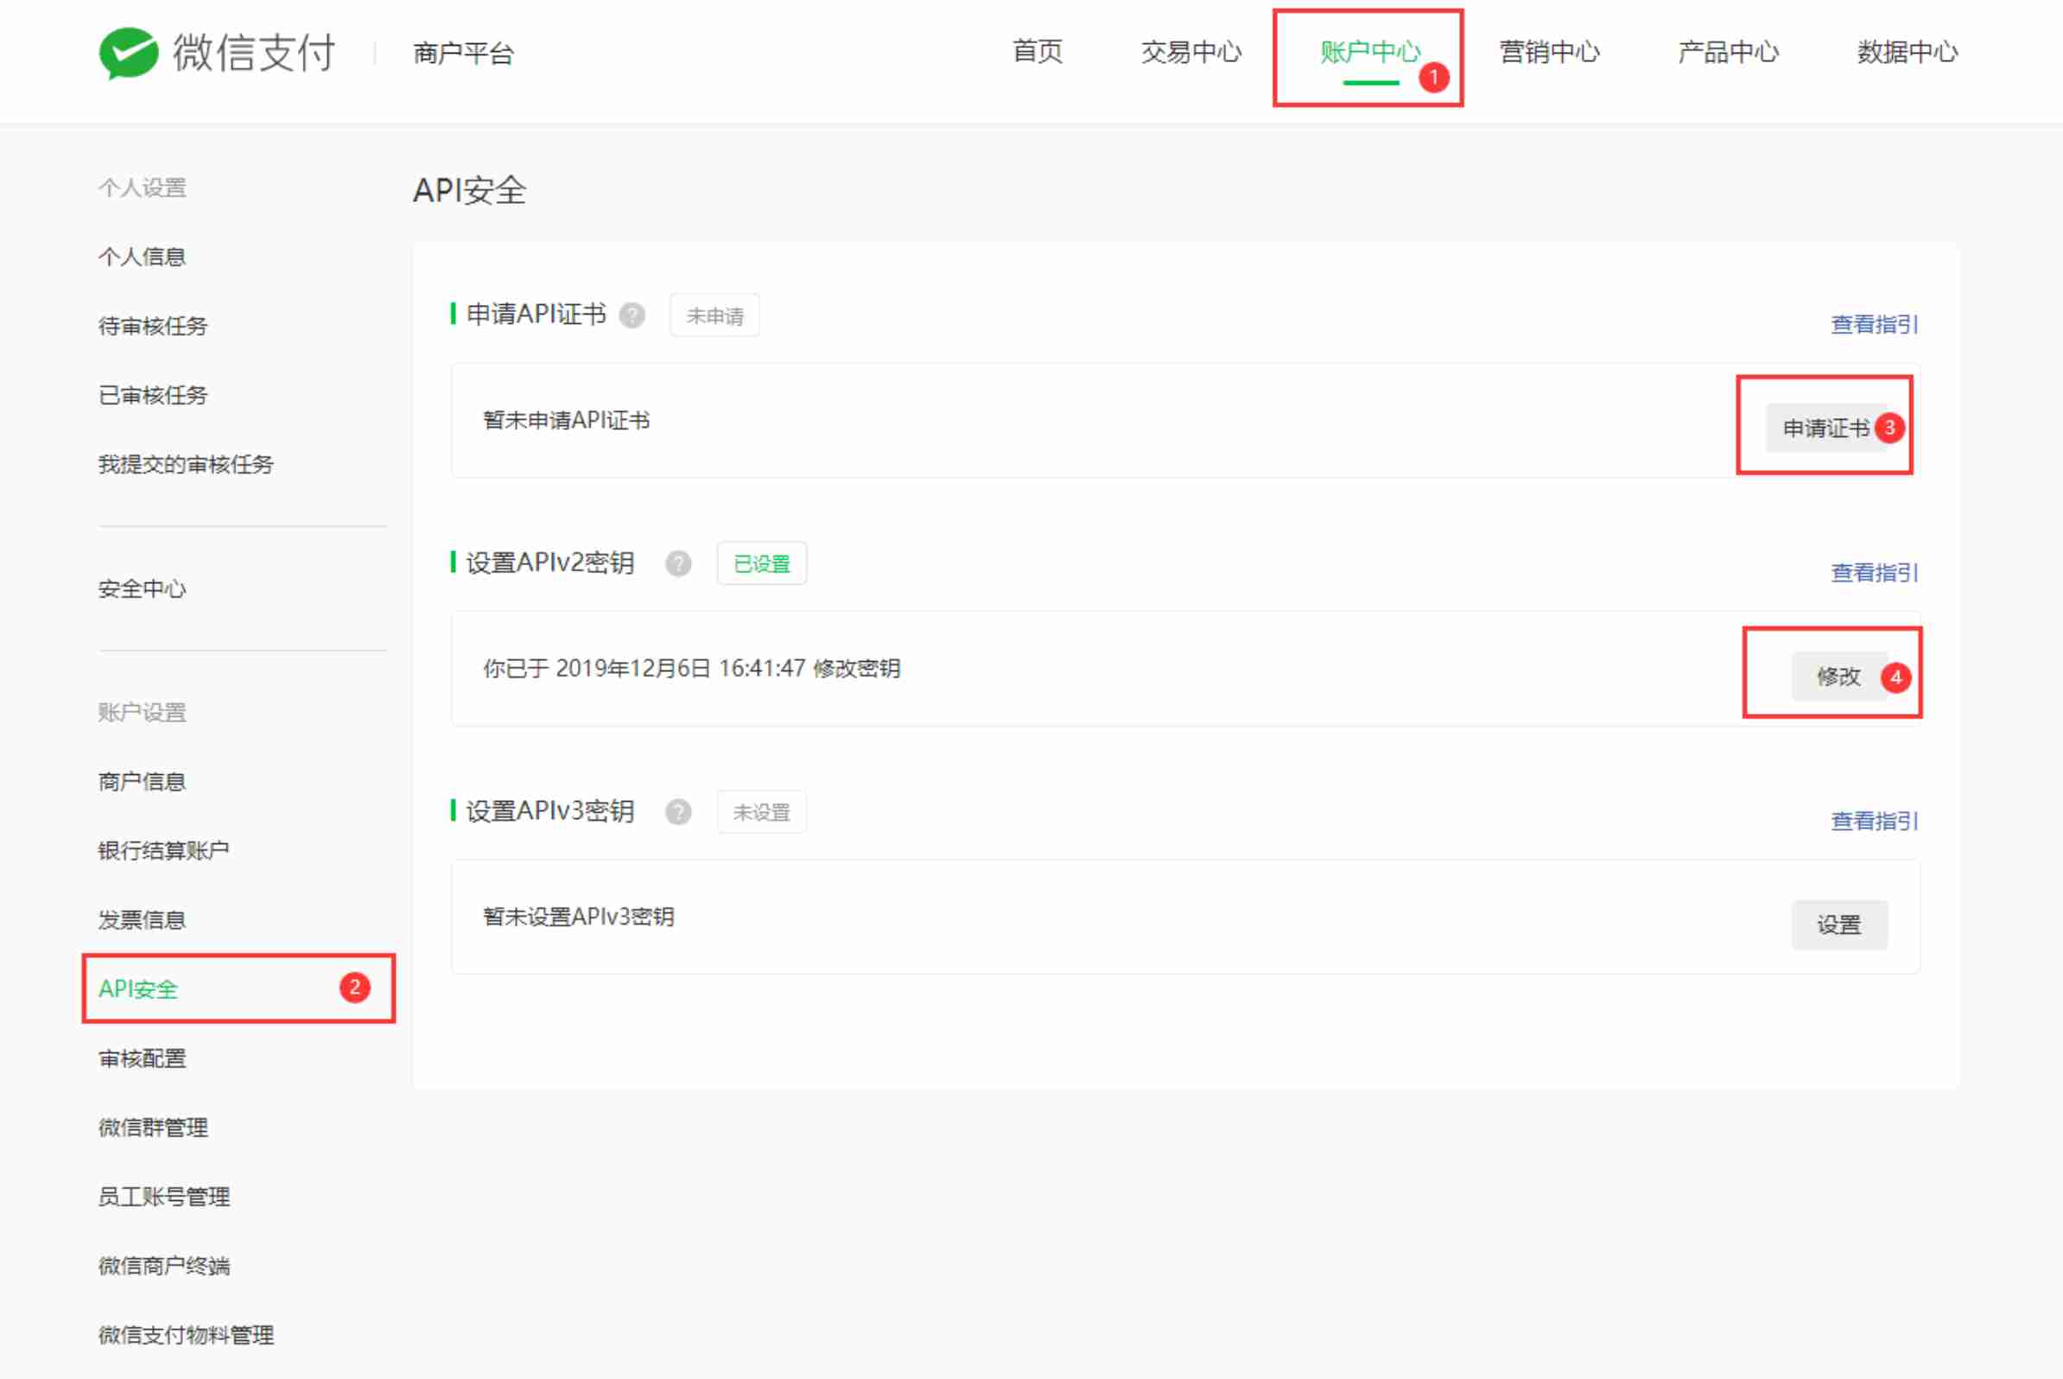Viewport: 2063px width, 1379px height.
Task: Select API安全 in left sidebar
Action: pos(138,988)
